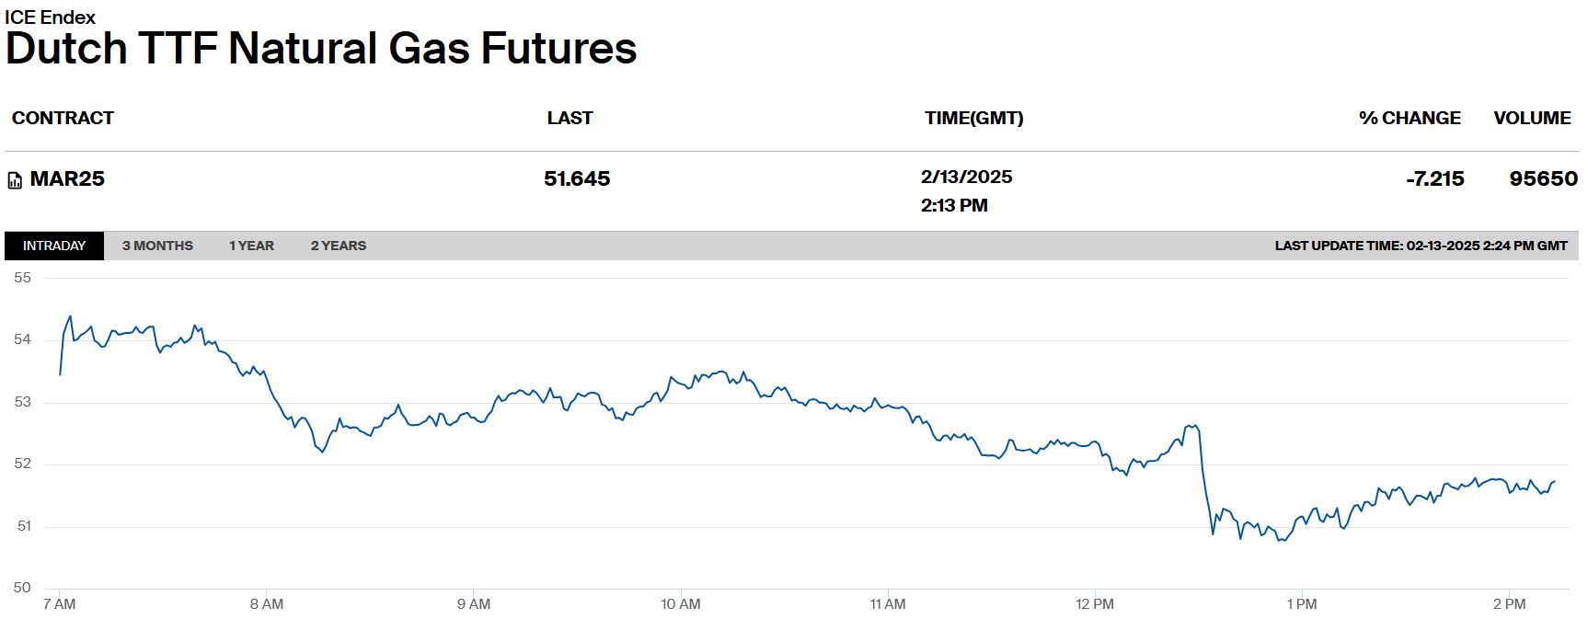Click the 7 AM x-axis label
Screen dimensions: 1588x642
60,604
